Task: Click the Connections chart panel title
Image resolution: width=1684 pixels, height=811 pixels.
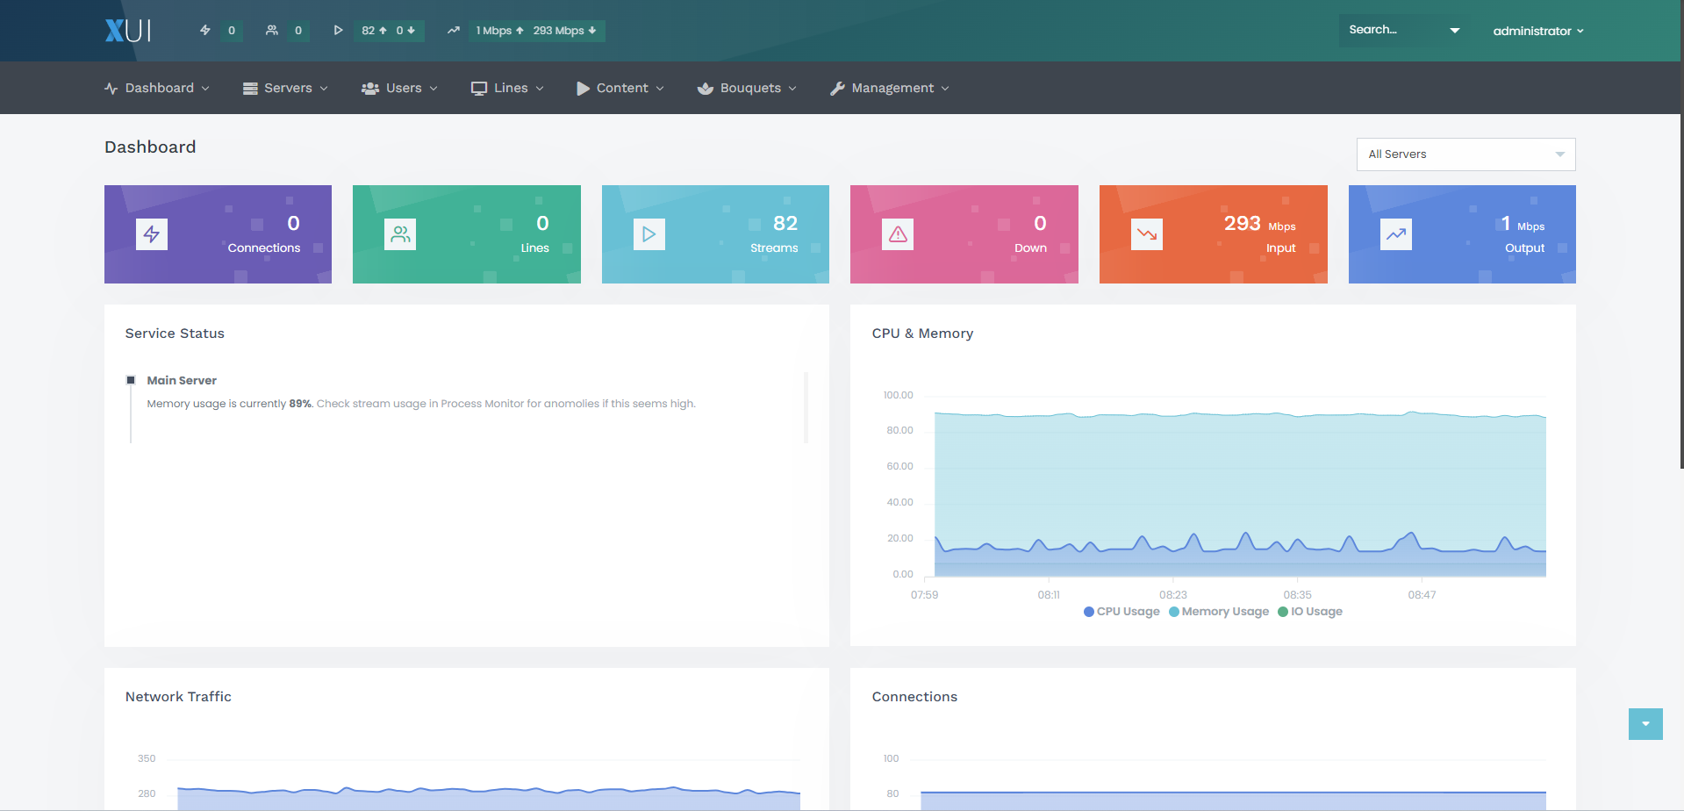Action: tap(914, 697)
